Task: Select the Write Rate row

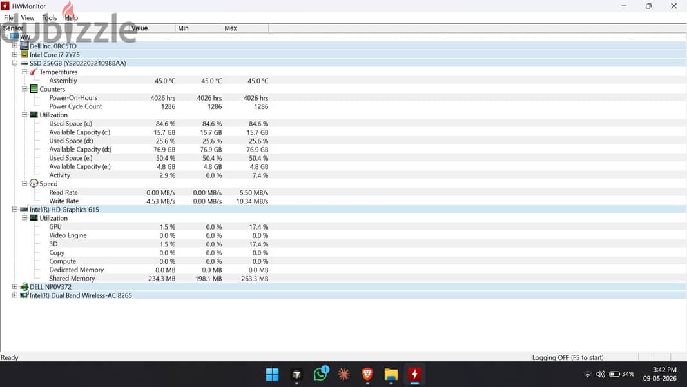Action: click(343, 201)
